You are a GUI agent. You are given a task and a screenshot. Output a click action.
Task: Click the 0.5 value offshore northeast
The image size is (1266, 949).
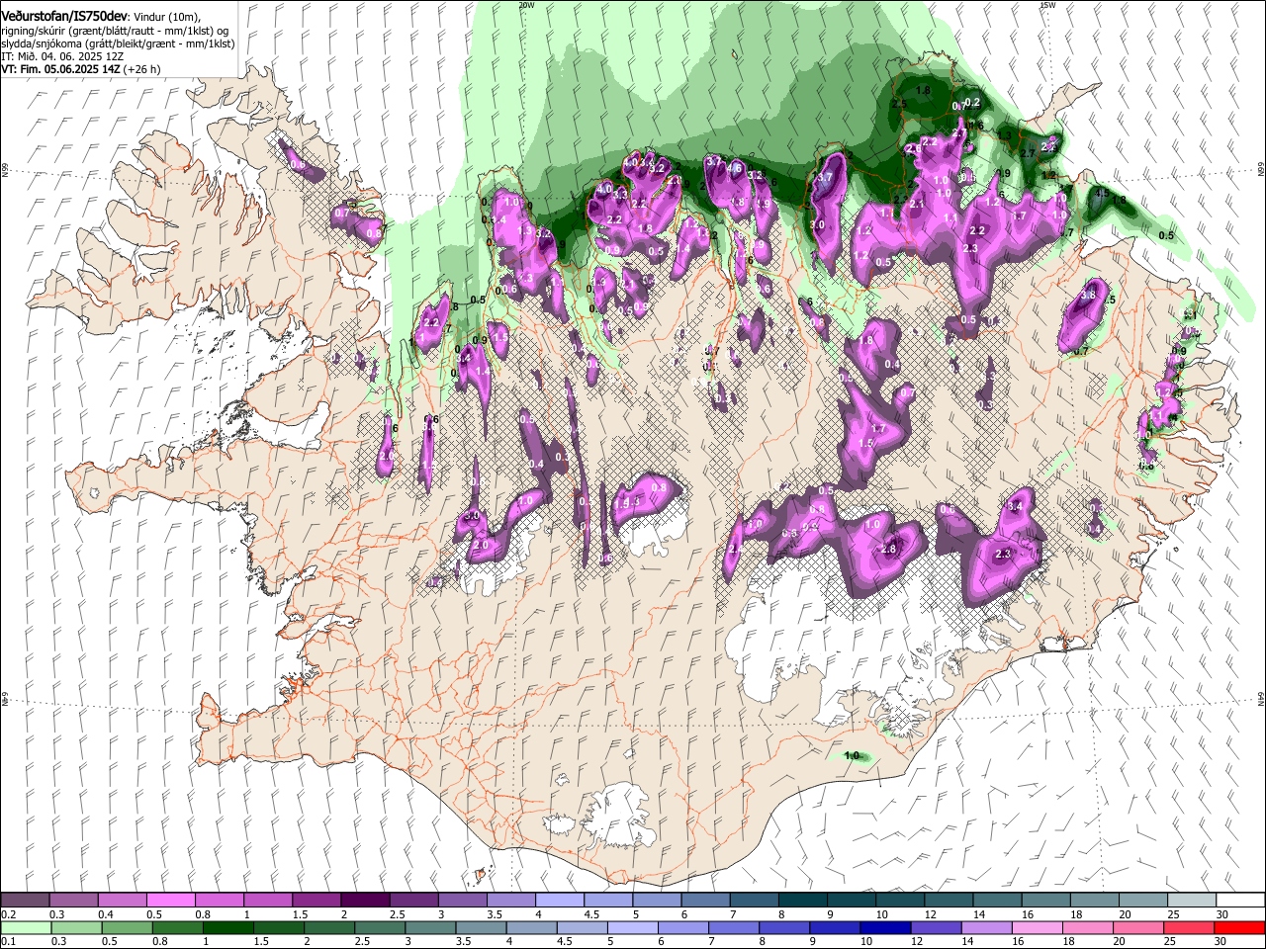click(1167, 235)
